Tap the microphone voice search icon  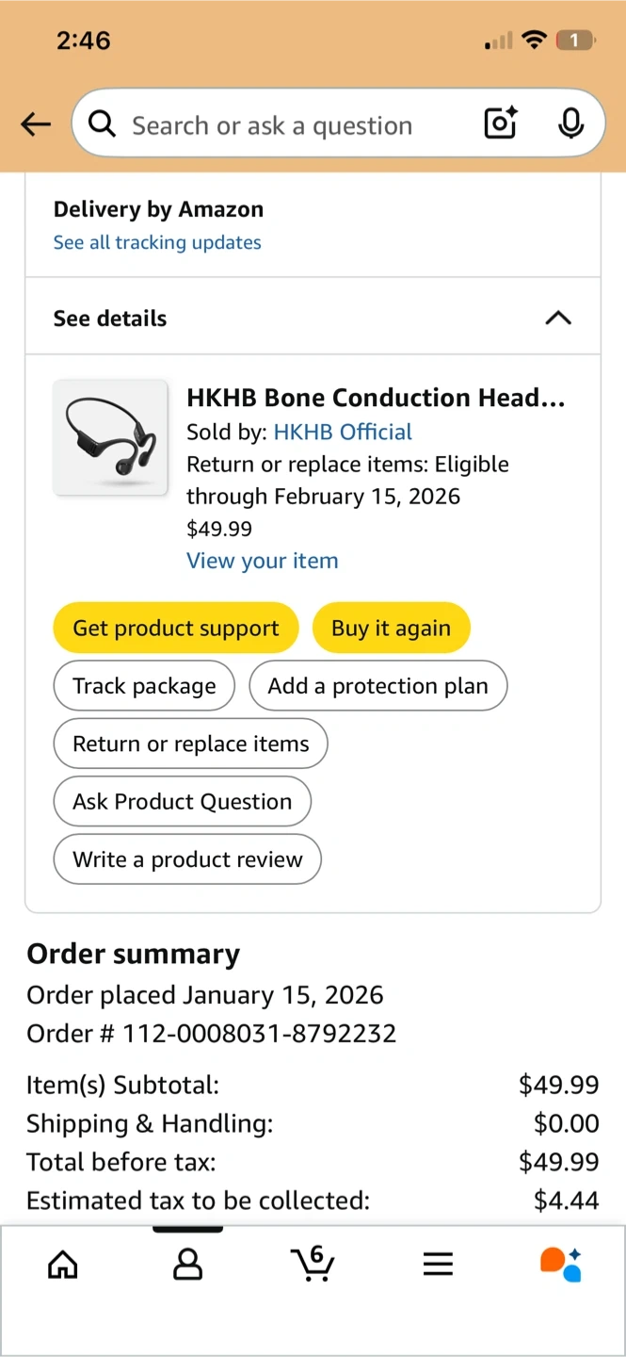(x=570, y=123)
